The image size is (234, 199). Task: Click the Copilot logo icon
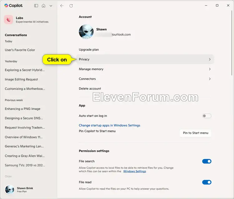[x=6, y=6]
